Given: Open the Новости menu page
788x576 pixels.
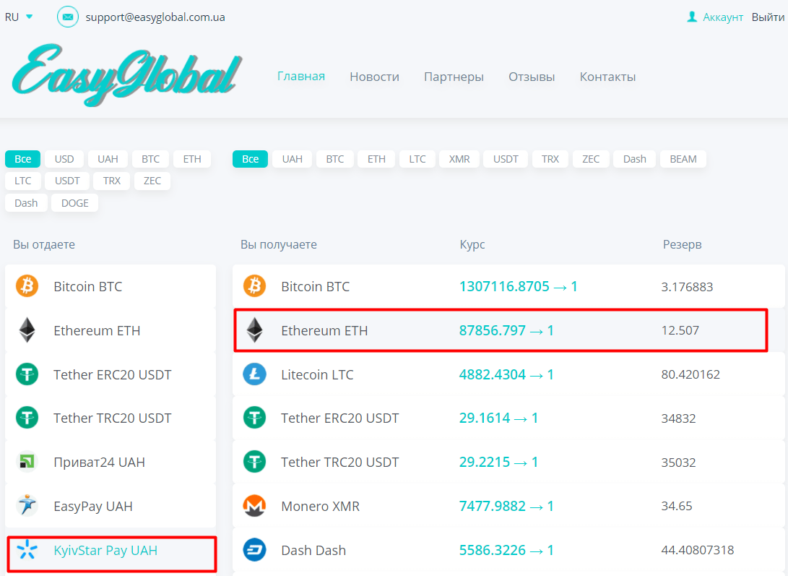Looking at the screenshot, I should [374, 77].
